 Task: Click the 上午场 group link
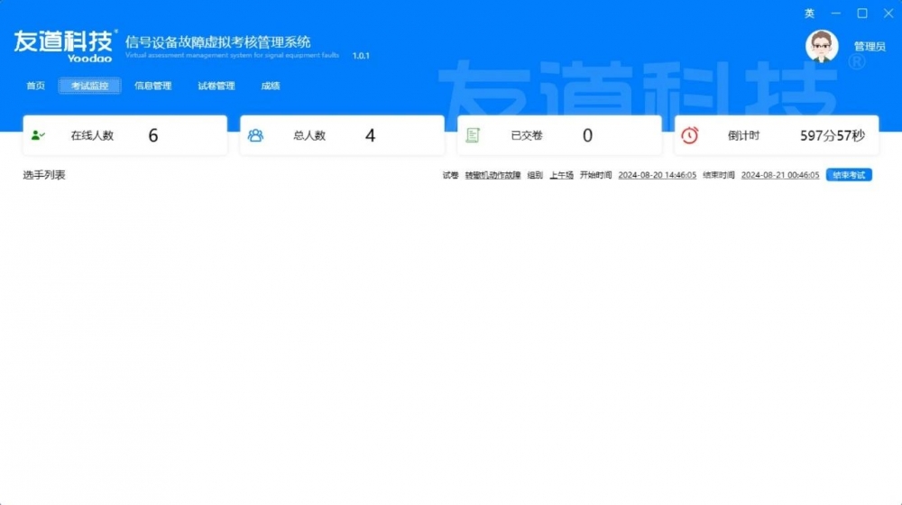(x=561, y=175)
